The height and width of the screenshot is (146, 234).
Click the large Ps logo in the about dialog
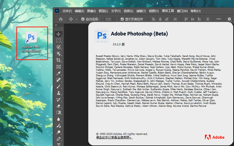[x=102, y=35]
